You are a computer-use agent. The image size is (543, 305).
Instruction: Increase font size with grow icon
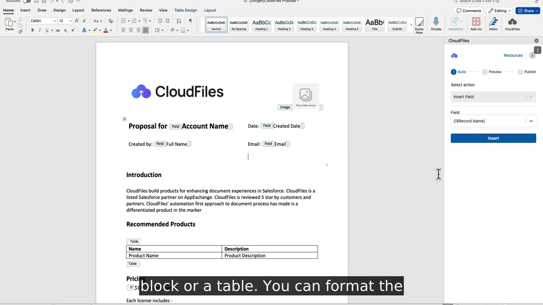click(x=77, y=21)
